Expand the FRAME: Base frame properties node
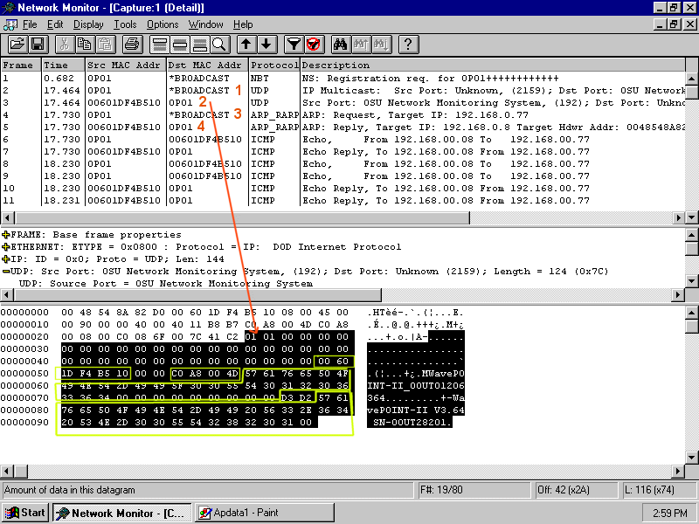The width and height of the screenshot is (699, 524). [x=6, y=234]
